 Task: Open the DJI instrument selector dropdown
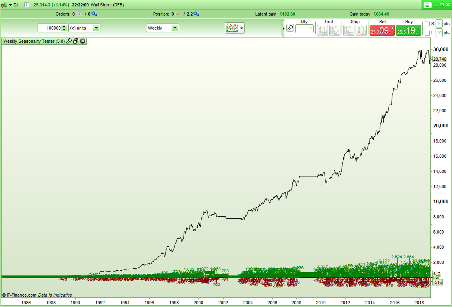(x=10, y=4)
